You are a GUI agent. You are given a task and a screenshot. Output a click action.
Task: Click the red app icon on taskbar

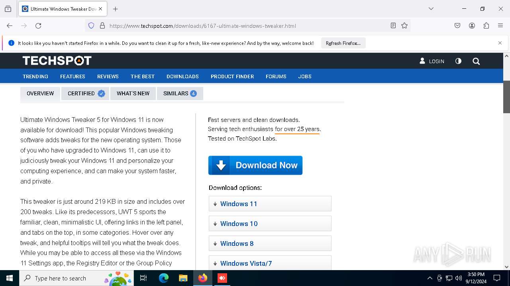pos(222,278)
